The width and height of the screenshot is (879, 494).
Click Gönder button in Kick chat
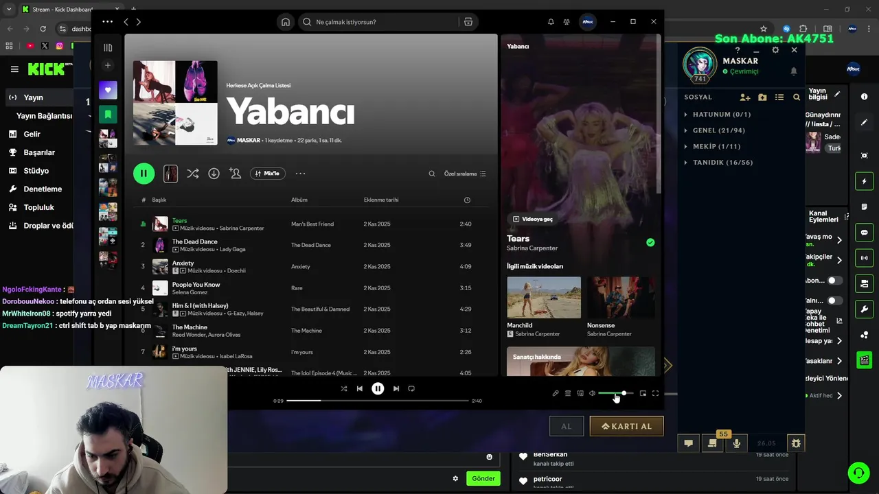[x=483, y=478]
